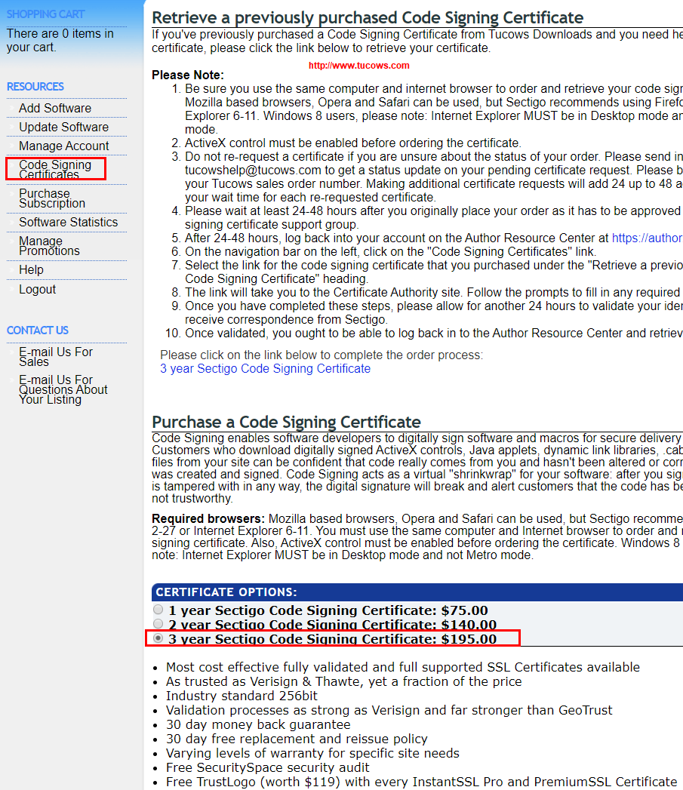Click the SHOPPING CART heading

[x=45, y=14]
